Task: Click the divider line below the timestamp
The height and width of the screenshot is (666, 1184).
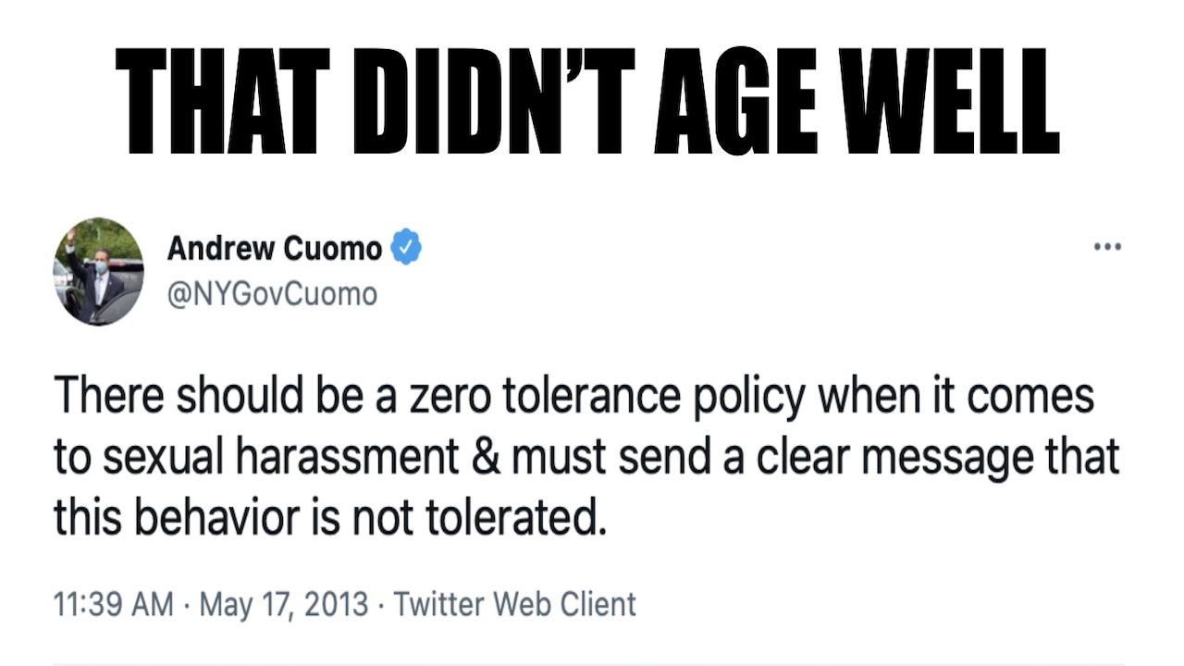Action: click(589, 662)
